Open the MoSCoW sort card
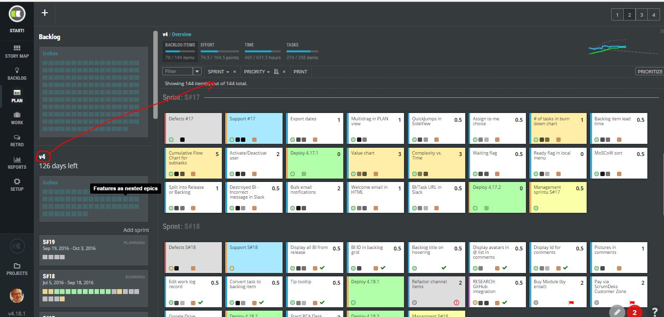Screen dimensions: 664x317 tap(618, 163)
